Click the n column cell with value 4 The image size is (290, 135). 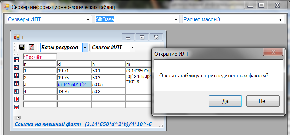pyautogui.click(x=40, y=91)
